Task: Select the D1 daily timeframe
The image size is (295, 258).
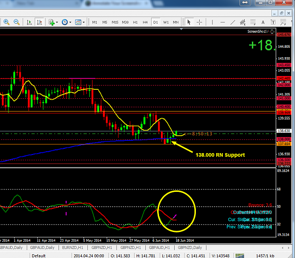Action: coord(155,22)
